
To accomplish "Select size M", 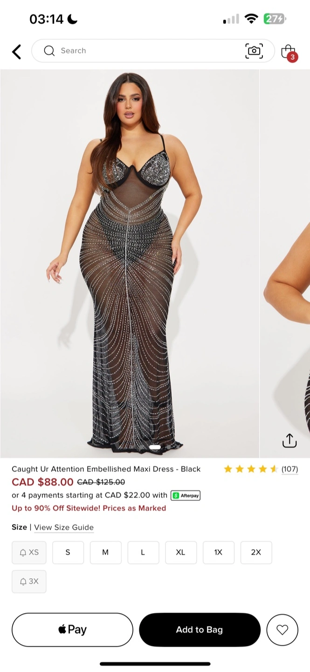I will pyautogui.click(x=105, y=553).
